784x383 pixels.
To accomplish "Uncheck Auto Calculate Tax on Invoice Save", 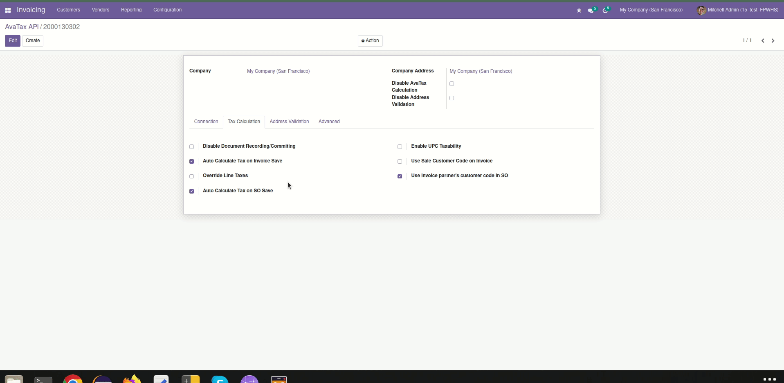I will [x=191, y=161].
